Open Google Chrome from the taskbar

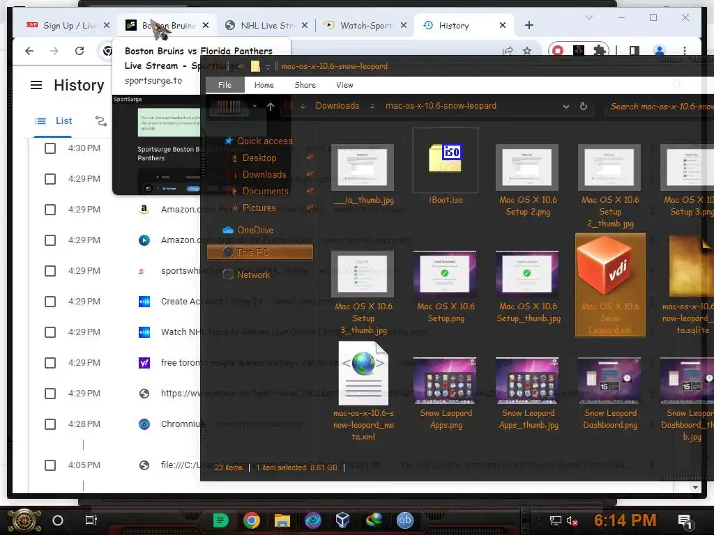pyautogui.click(x=251, y=520)
